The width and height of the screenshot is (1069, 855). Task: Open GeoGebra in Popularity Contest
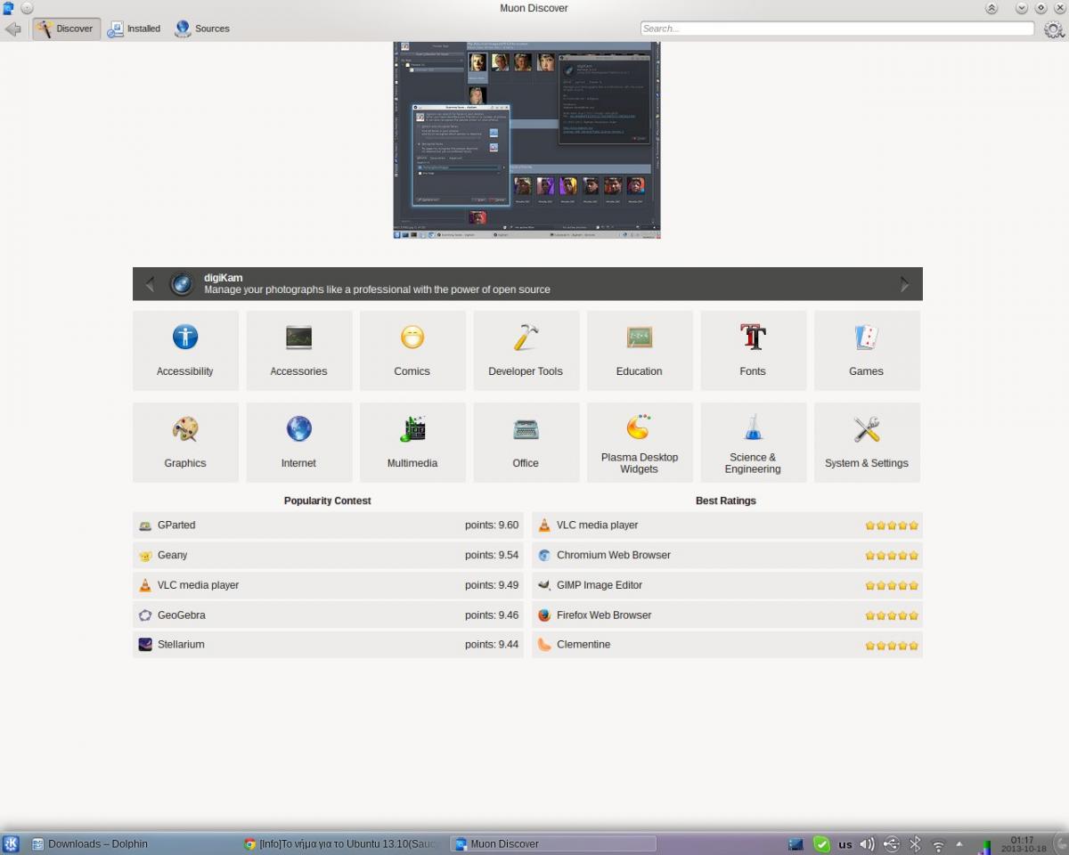(328, 615)
